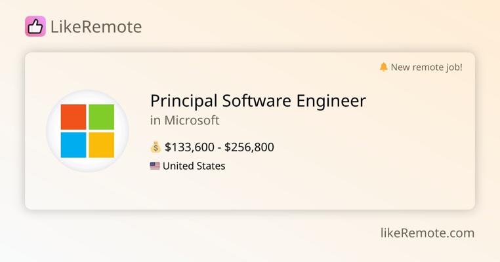
Task: Click the bell notification icon
Action: coord(384,67)
